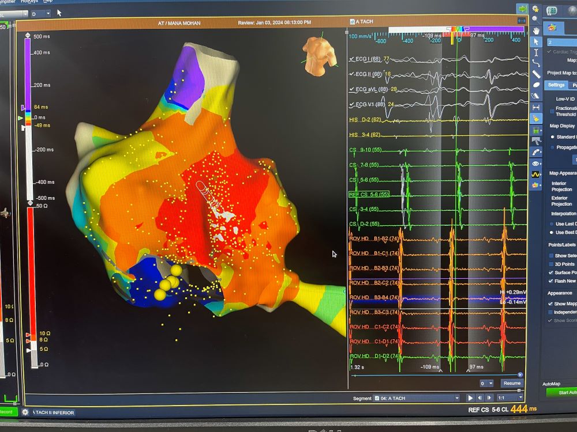577x432 pixels.
Task: Open the eye visibility options flyout
Action: point(536,164)
